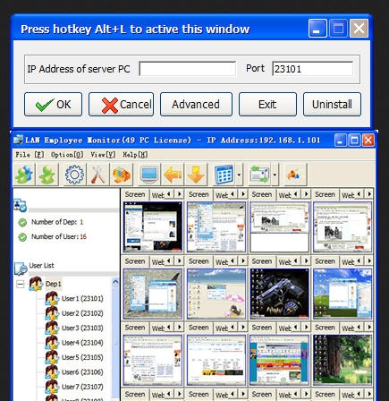Open the View menu
The height and width of the screenshot is (401, 389).
click(x=103, y=155)
